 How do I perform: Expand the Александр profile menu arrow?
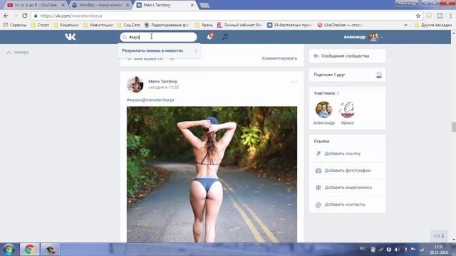pos(382,37)
